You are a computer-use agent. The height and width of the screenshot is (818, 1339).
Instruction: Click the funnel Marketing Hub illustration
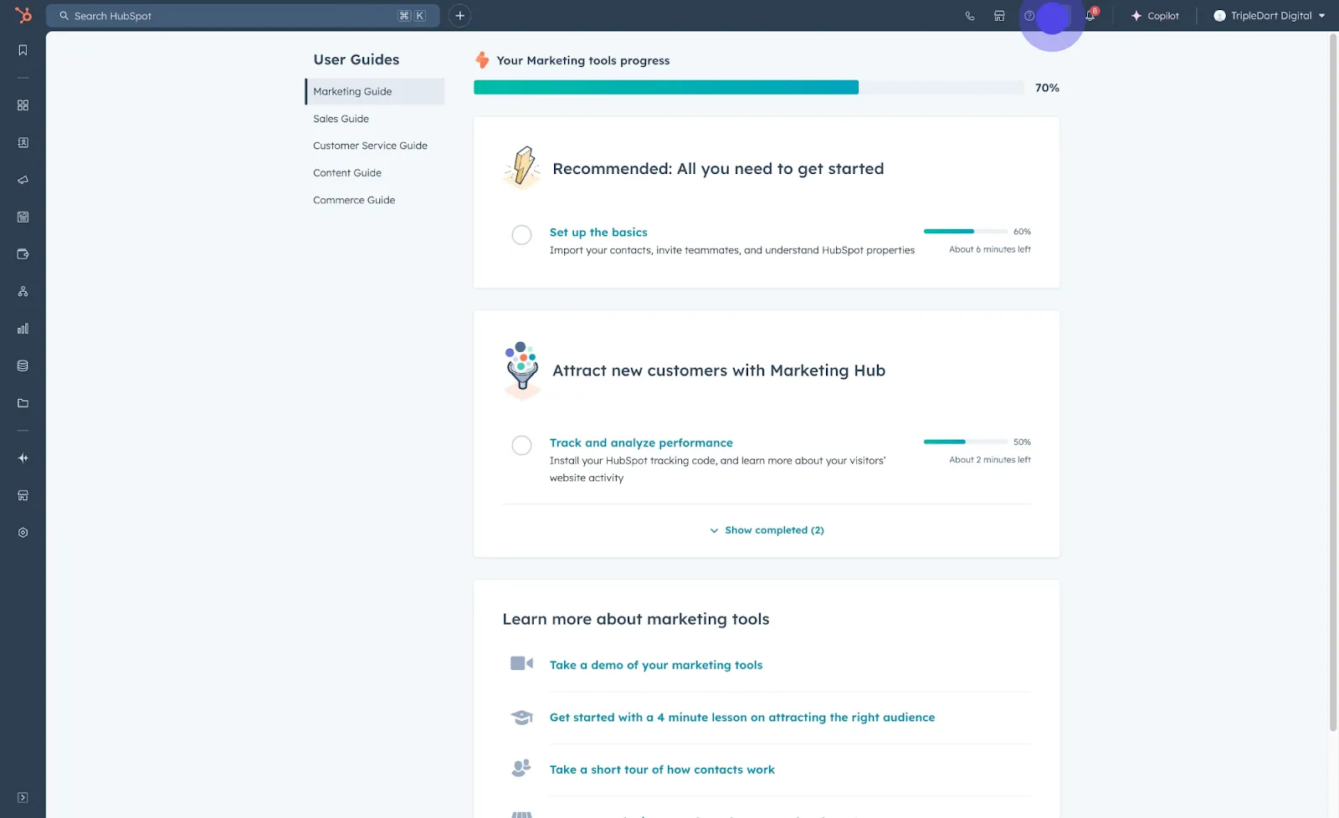522,370
